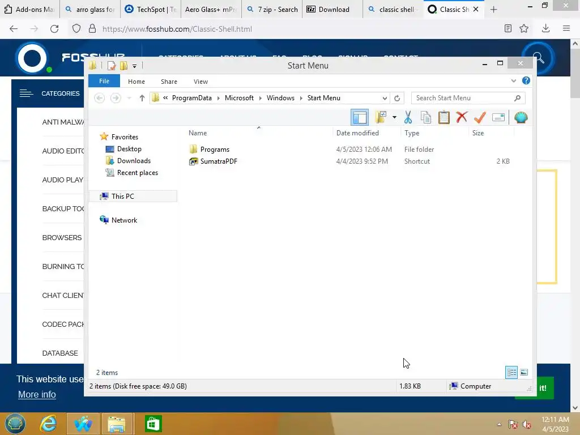The width and height of the screenshot is (580, 435).
Task: Open Firefox application menu
Action: (x=566, y=28)
